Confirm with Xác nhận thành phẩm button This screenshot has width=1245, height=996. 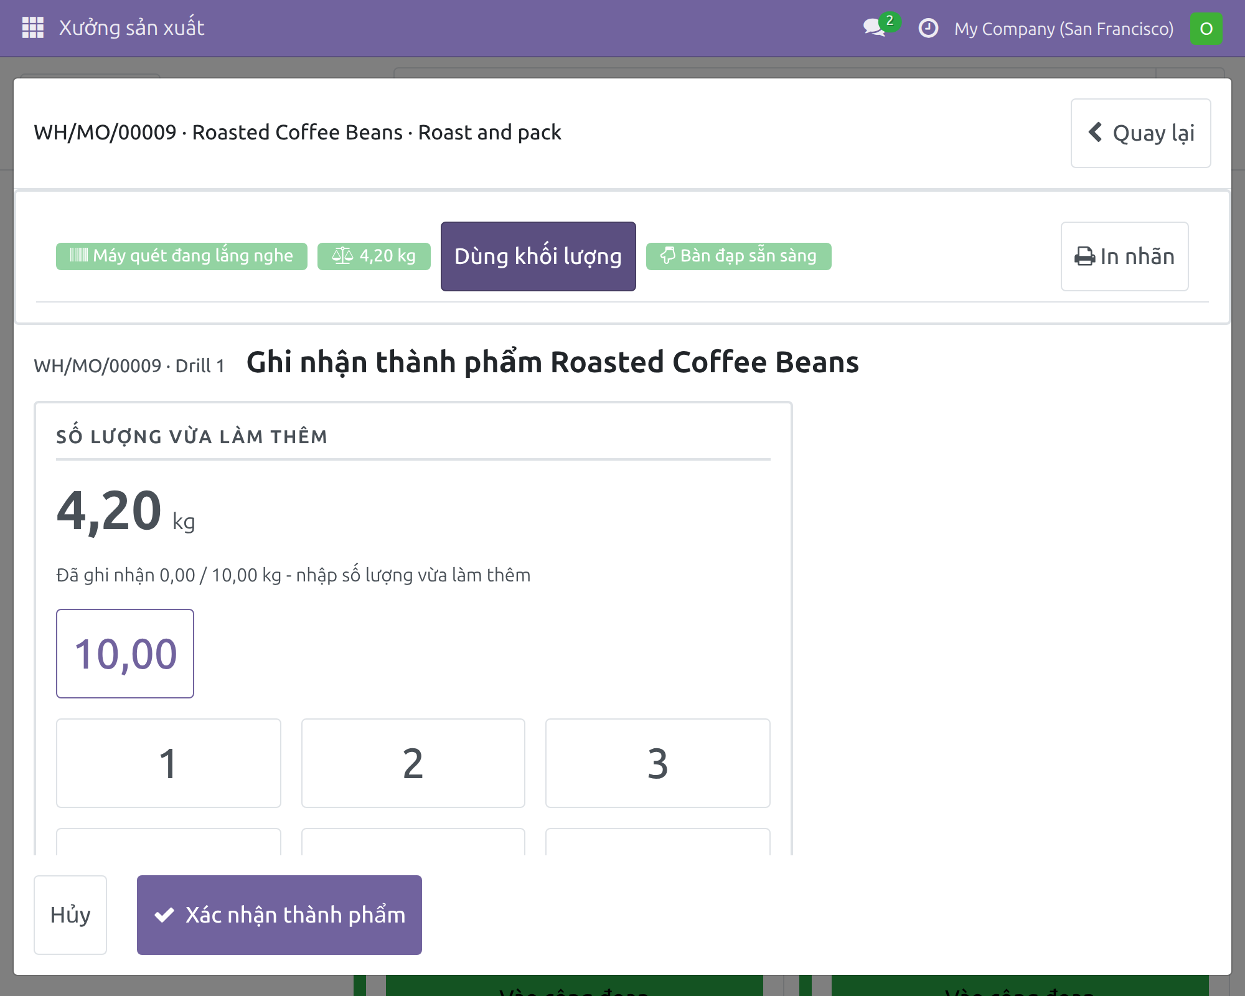click(280, 915)
